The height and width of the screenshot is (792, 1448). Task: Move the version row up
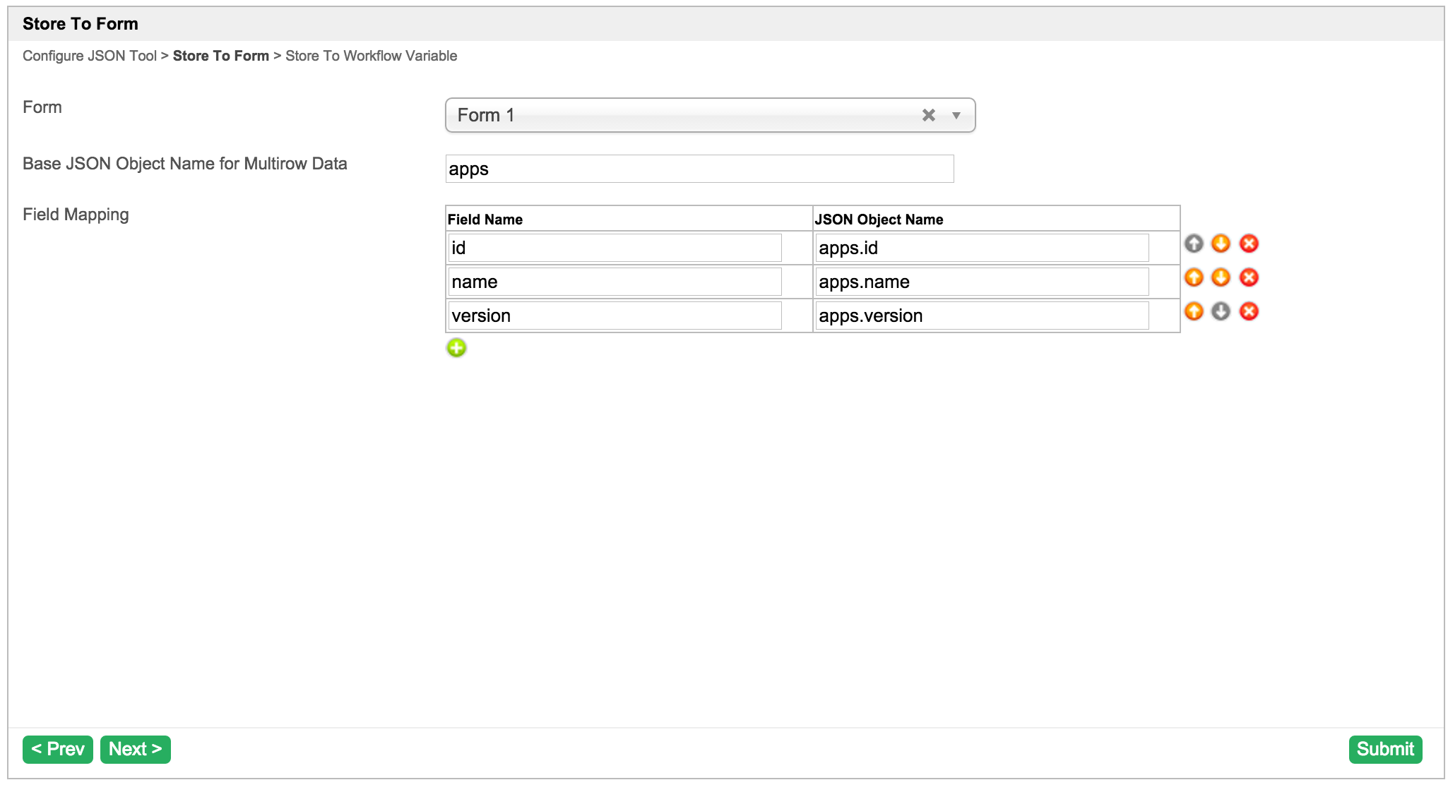coord(1194,311)
